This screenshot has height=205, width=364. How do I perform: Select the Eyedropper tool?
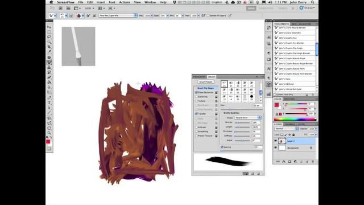49,52
